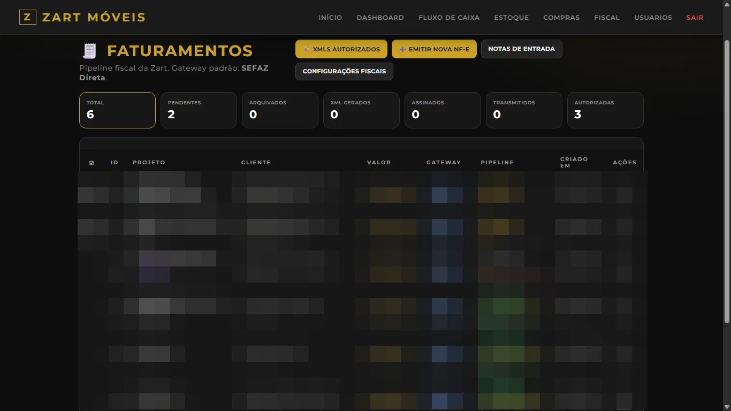Screen dimensions: 731x411
Task: Click Emitir Nova NF-e button
Action: (434, 49)
